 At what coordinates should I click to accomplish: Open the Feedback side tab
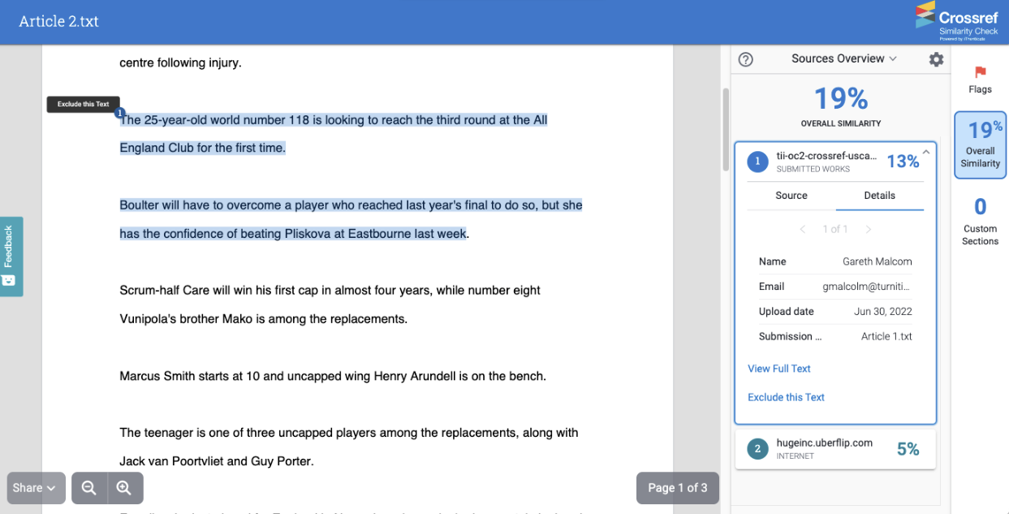pyautogui.click(x=10, y=256)
